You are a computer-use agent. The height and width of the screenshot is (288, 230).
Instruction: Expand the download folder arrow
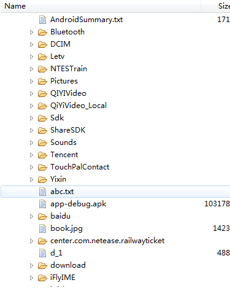click(x=31, y=265)
